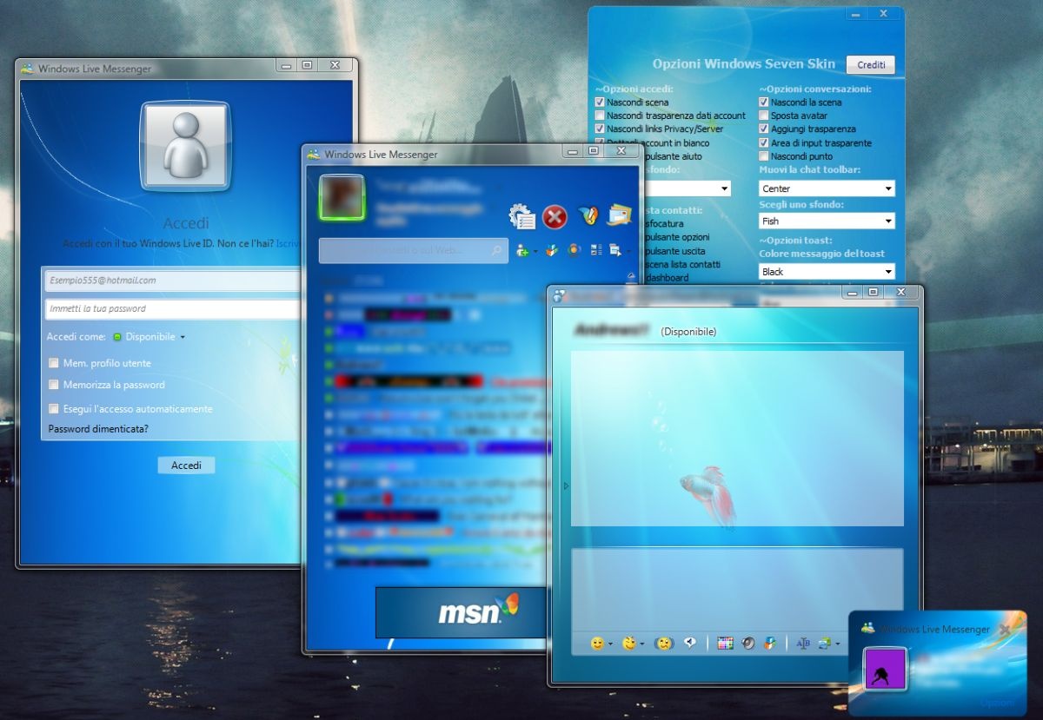1043x720 pixels.
Task: Uncheck Nascondi links Privacy/Server
Action: (600, 129)
